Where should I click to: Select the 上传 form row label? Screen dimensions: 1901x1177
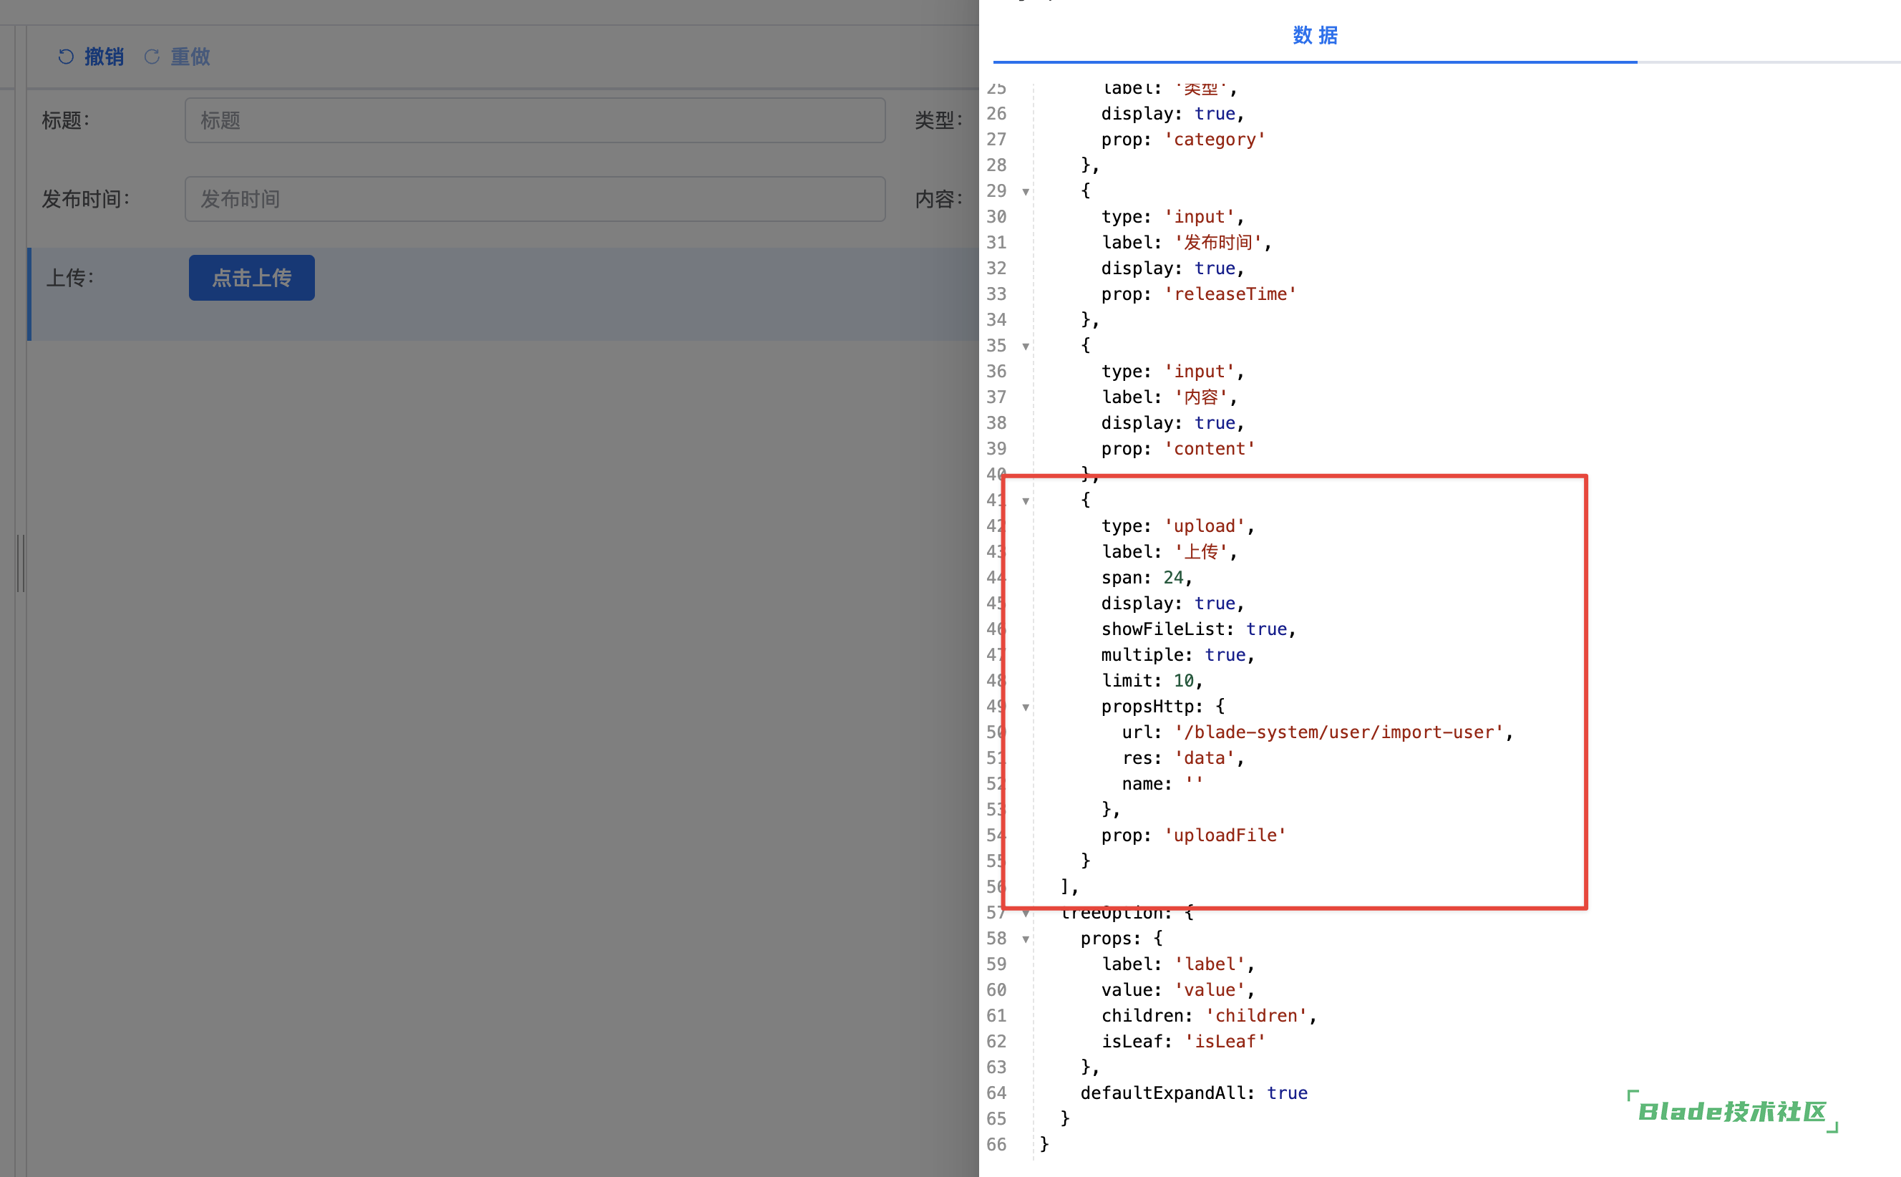tap(70, 278)
